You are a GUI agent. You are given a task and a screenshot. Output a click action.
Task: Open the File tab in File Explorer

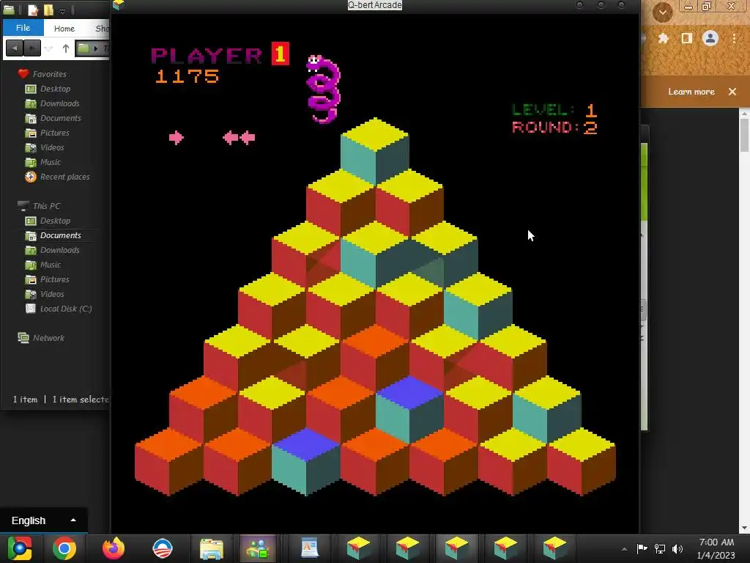(23, 28)
